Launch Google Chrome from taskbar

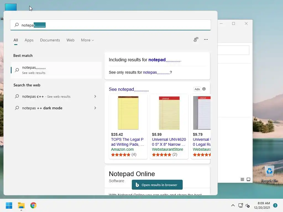click(x=33, y=205)
